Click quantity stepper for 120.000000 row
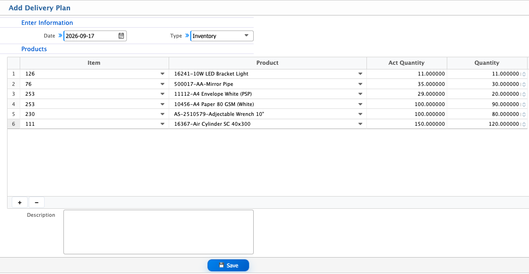The height and width of the screenshot is (274, 529). (x=524, y=124)
